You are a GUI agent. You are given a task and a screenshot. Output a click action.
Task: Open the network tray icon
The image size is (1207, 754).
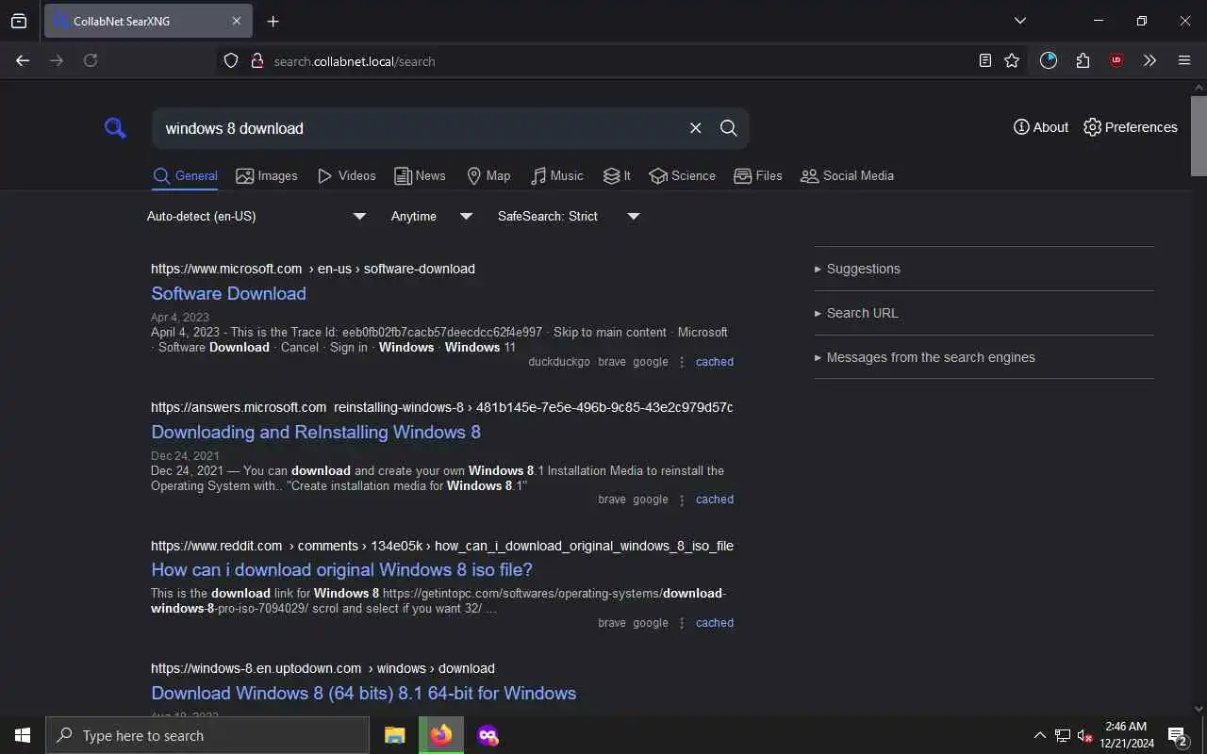tap(1062, 735)
